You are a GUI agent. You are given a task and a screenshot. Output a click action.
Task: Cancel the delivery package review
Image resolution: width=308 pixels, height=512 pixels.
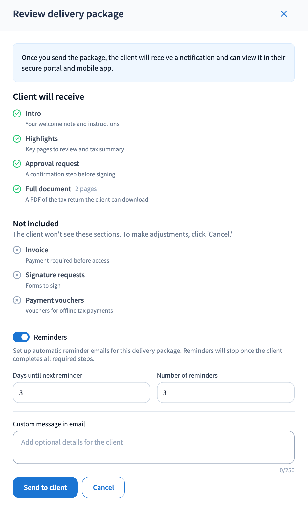(x=103, y=487)
